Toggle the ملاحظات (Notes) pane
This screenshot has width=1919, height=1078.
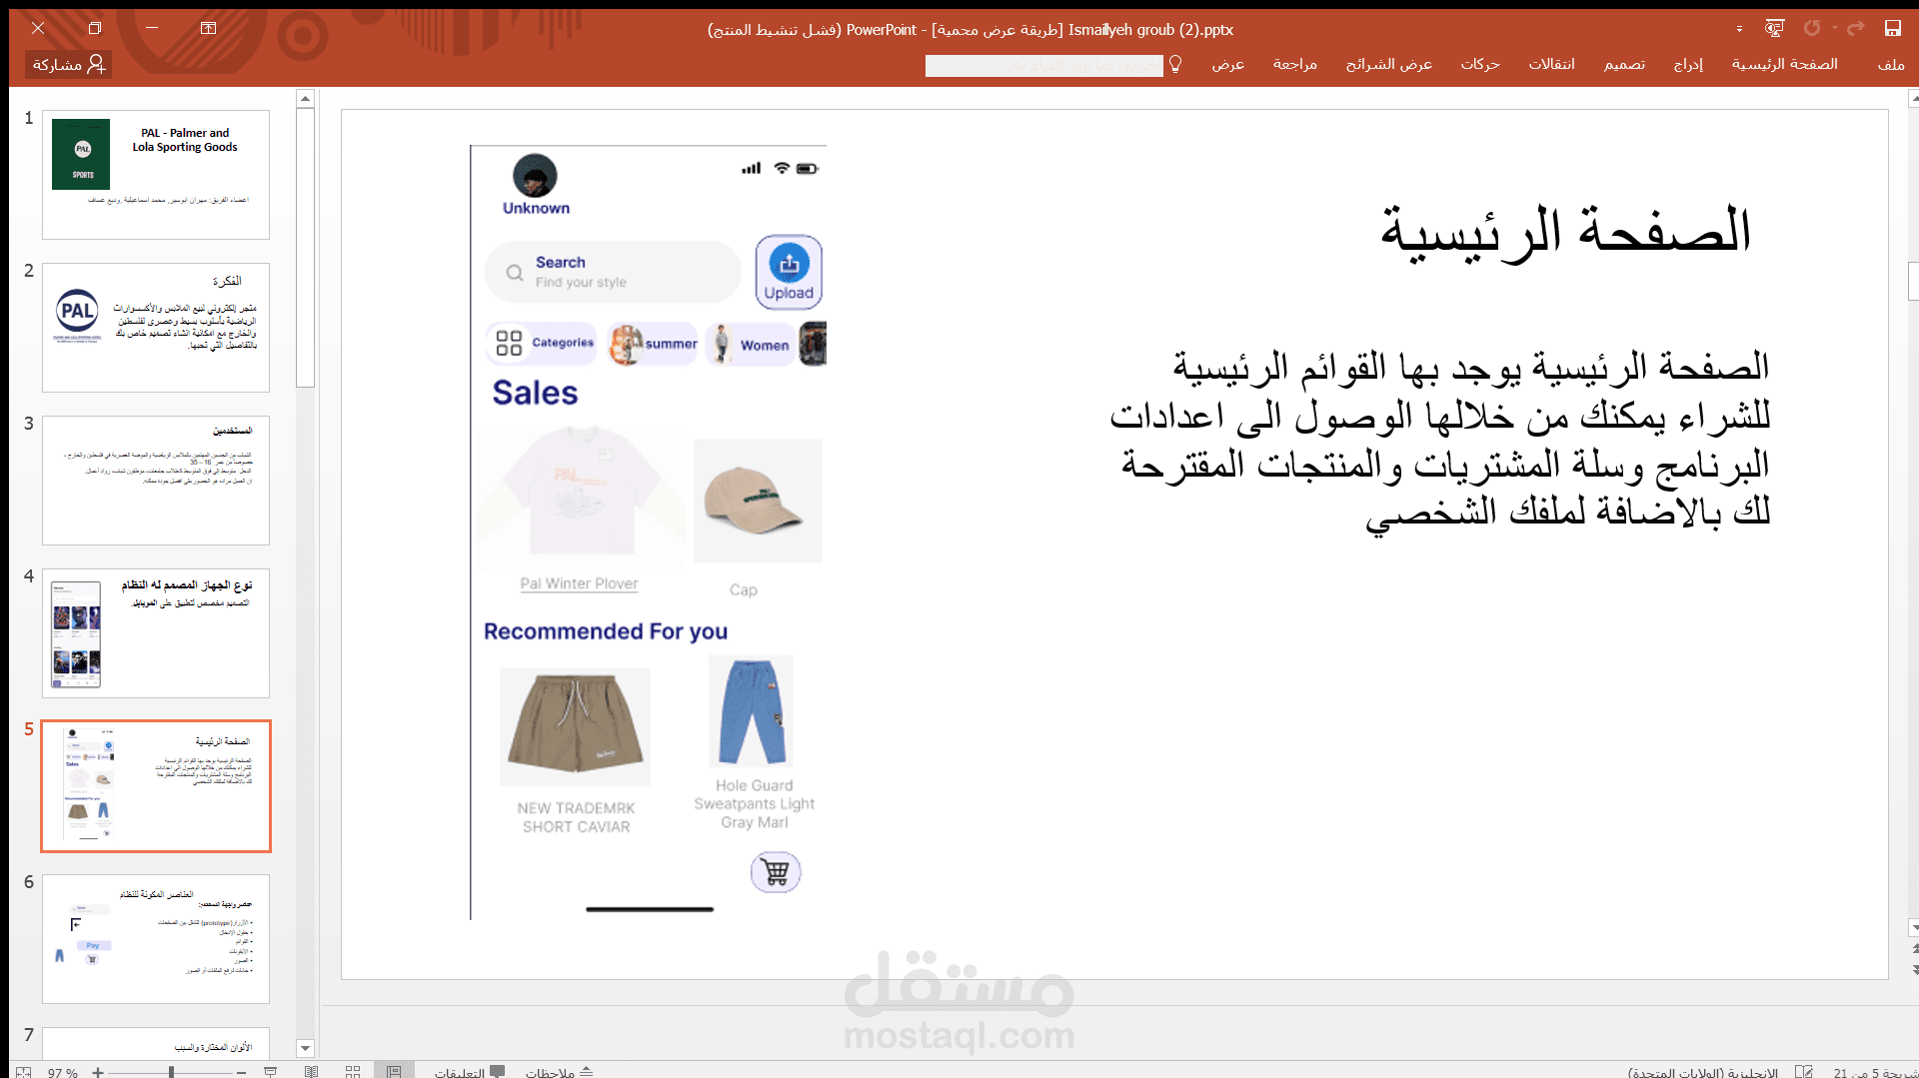pos(559,1072)
